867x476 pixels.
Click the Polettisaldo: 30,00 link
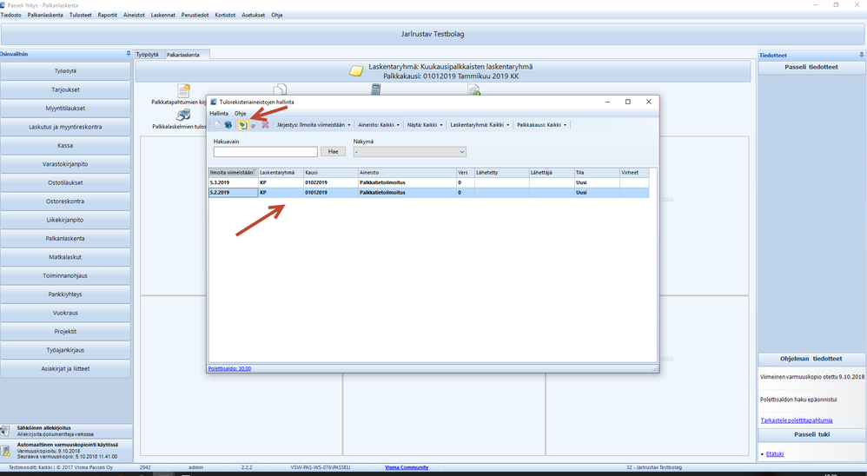(x=229, y=368)
